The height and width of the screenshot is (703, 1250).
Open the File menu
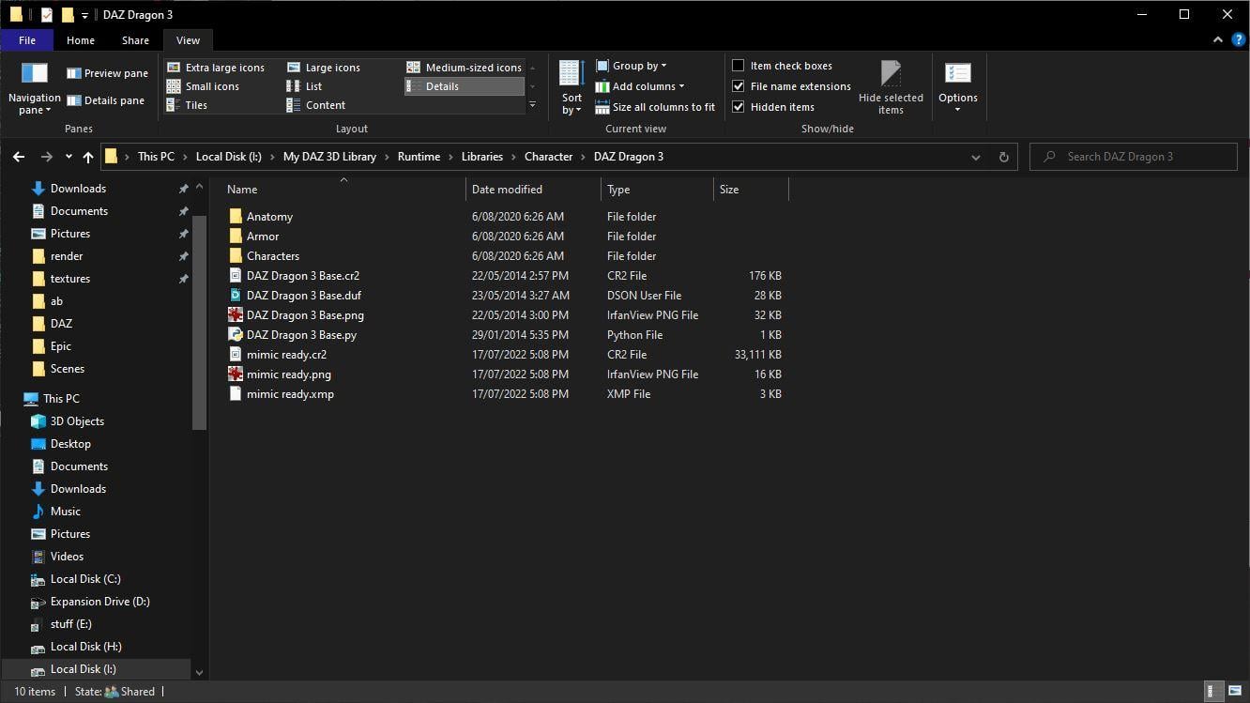[x=27, y=40]
